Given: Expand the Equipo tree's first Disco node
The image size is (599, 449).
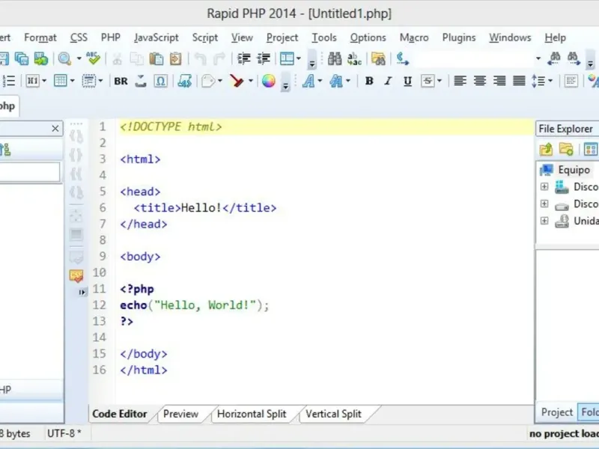Looking at the screenshot, I should tap(544, 187).
